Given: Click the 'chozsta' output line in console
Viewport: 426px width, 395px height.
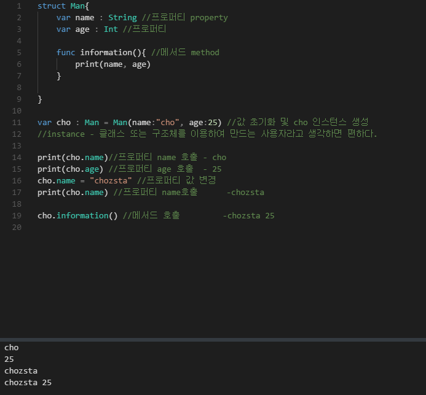Looking at the screenshot, I should tap(21, 371).
